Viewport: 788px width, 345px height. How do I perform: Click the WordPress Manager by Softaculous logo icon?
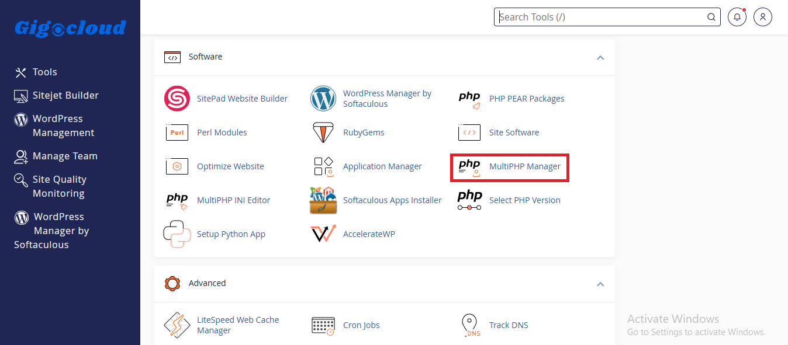323,99
